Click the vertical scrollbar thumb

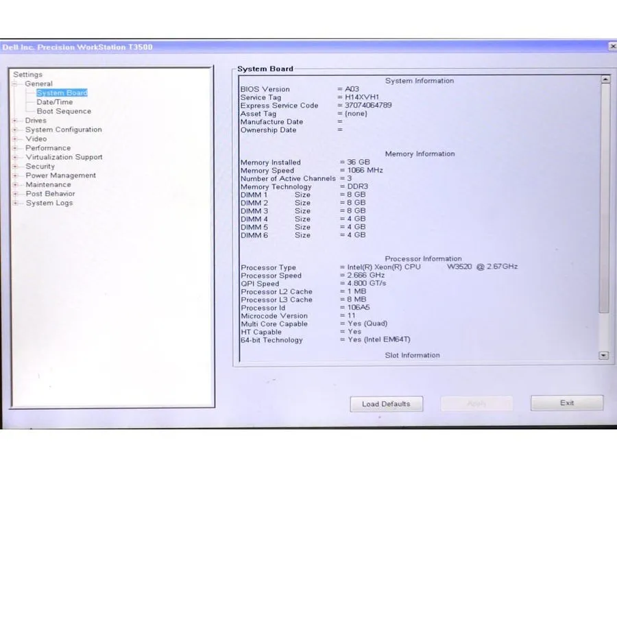pos(605,198)
